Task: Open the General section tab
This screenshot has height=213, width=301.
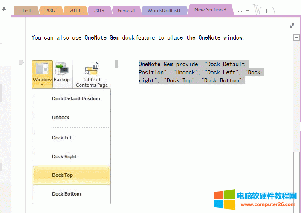Action: point(126,11)
